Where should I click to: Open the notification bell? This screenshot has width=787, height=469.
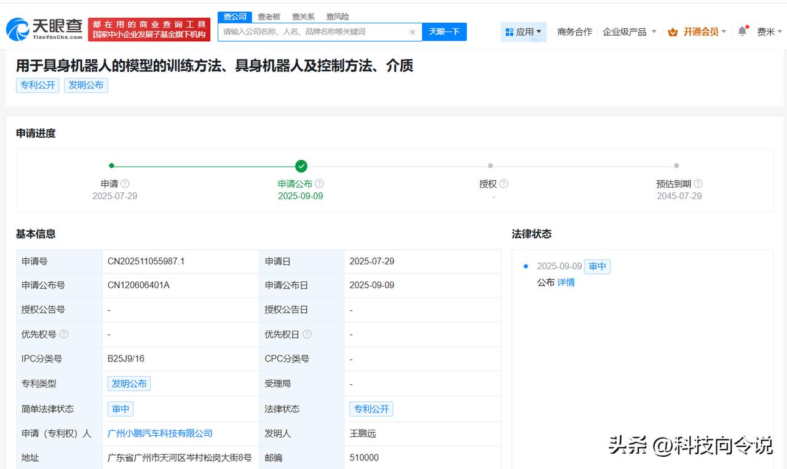click(743, 31)
